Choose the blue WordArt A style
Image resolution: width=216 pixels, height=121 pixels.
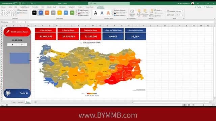pyautogui.click(x=102, y=13)
